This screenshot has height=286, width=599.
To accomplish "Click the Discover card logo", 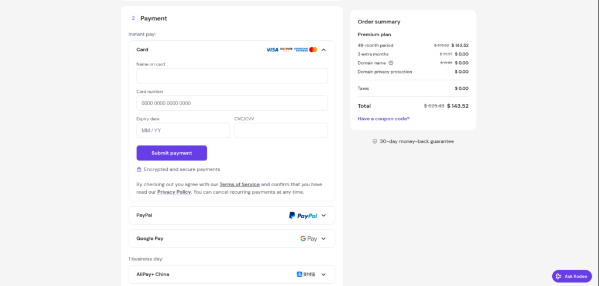I will [x=286, y=50].
